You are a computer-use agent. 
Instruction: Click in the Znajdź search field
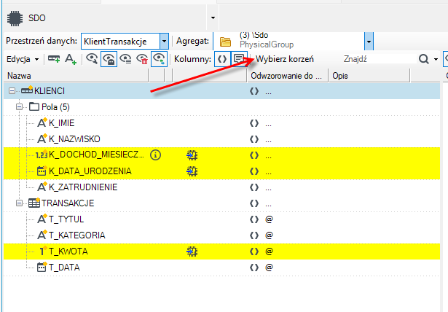click(x=379, y=59)
